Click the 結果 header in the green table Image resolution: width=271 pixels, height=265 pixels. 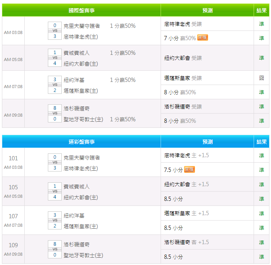pos(261,10)
